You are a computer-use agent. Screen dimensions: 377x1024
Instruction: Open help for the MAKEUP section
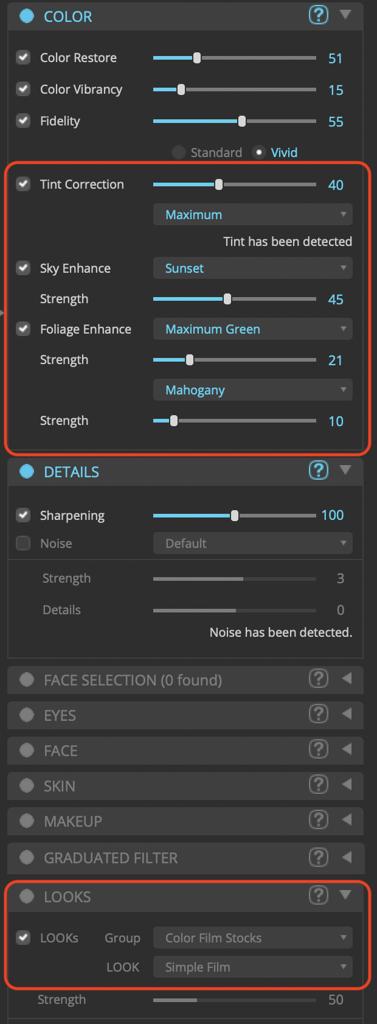coord(318,820)
